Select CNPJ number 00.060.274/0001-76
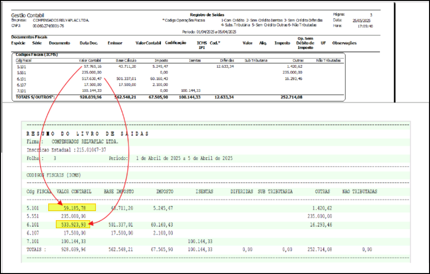 pos(48,26)
